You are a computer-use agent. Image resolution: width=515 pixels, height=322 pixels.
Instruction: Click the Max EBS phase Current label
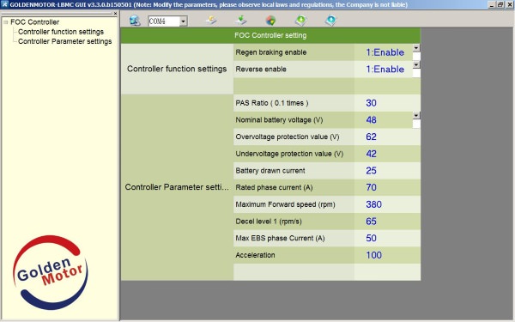tap(280, 238)
